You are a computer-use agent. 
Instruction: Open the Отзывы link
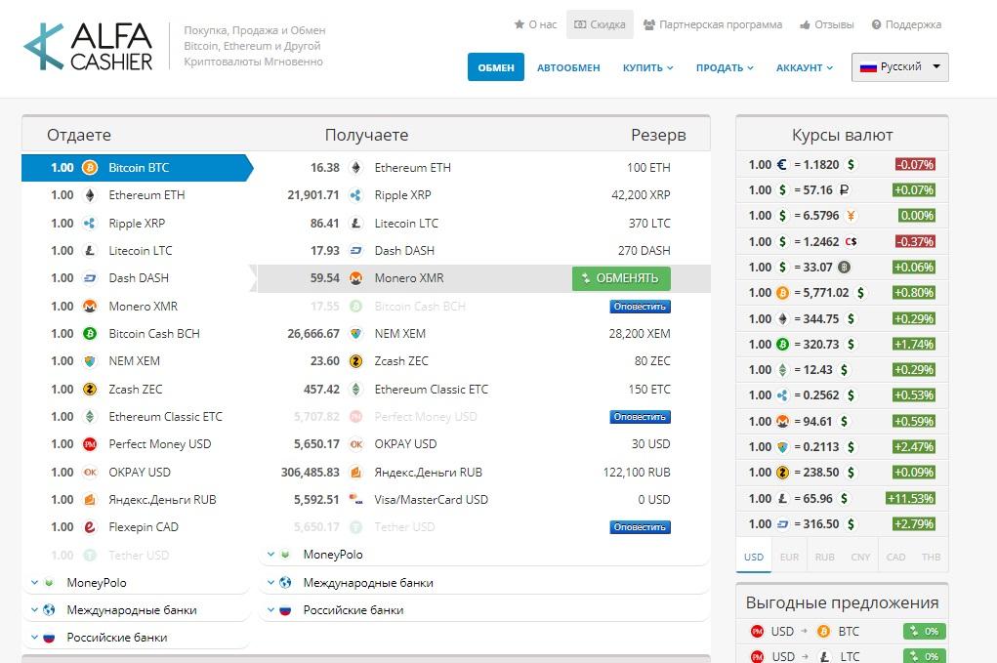point(826,24)
